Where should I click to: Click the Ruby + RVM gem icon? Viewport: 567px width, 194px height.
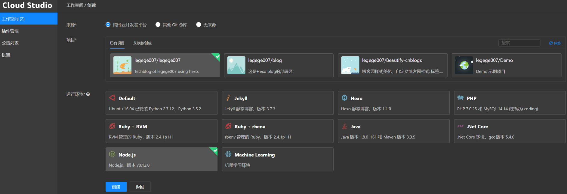(112, 126)
